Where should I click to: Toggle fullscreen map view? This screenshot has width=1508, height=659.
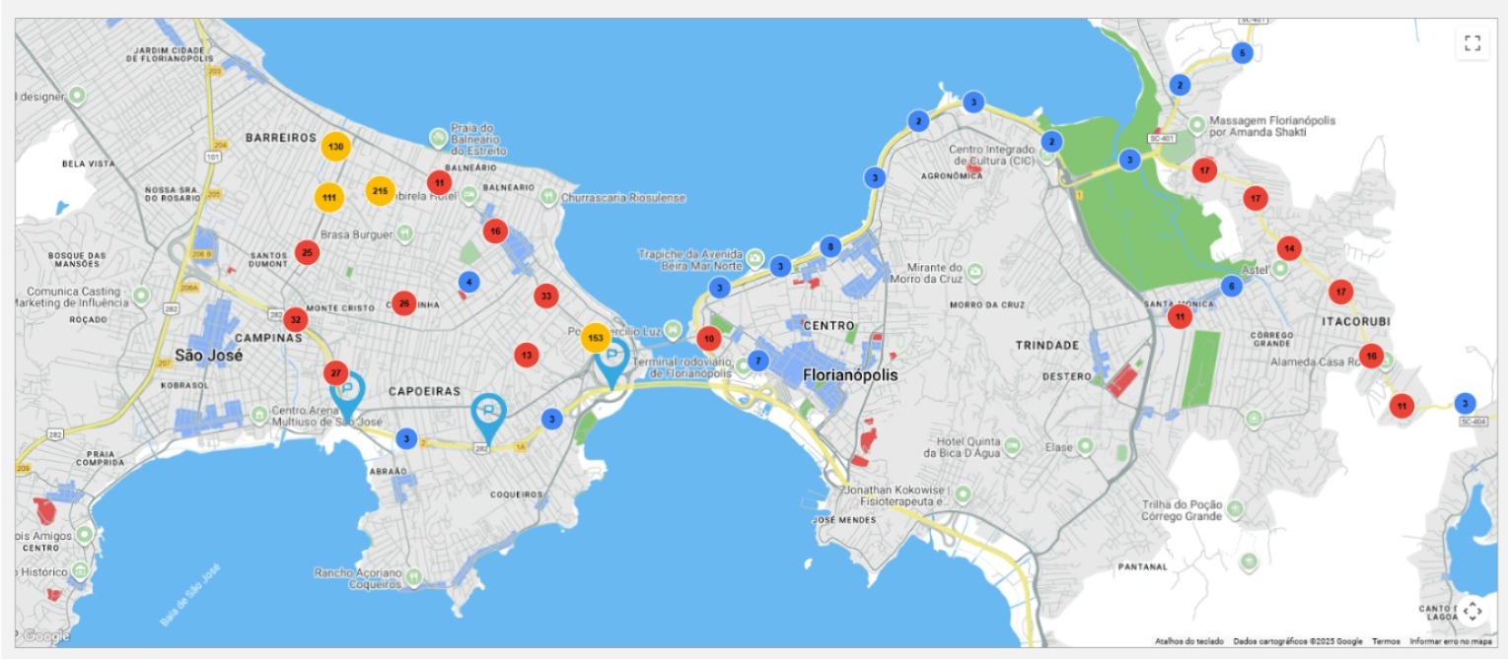(1472, 43)
